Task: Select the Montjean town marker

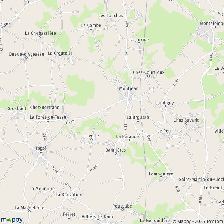Action: point(128,92)
